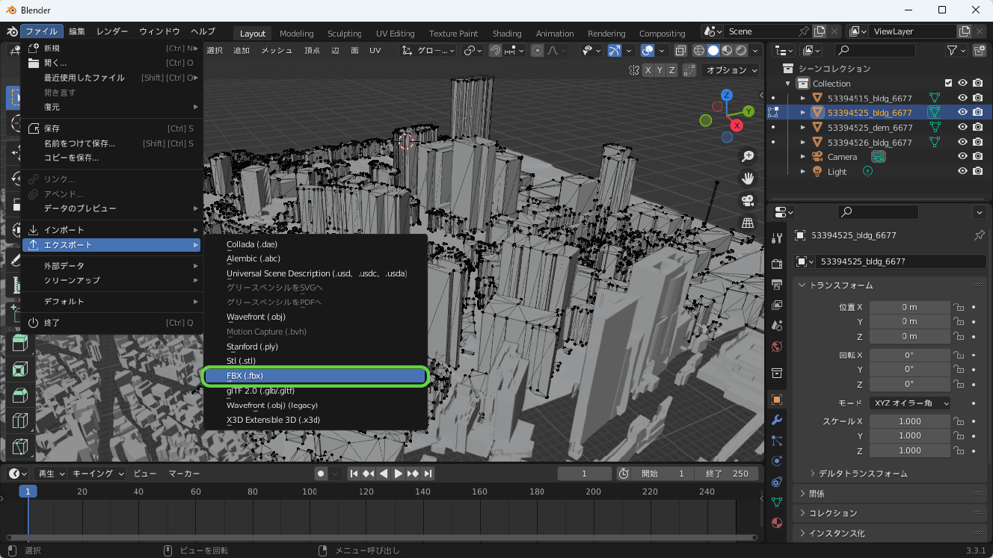Screen dimensions: 993x558
Task: Click the outliner search field
Action: point(875,50)
